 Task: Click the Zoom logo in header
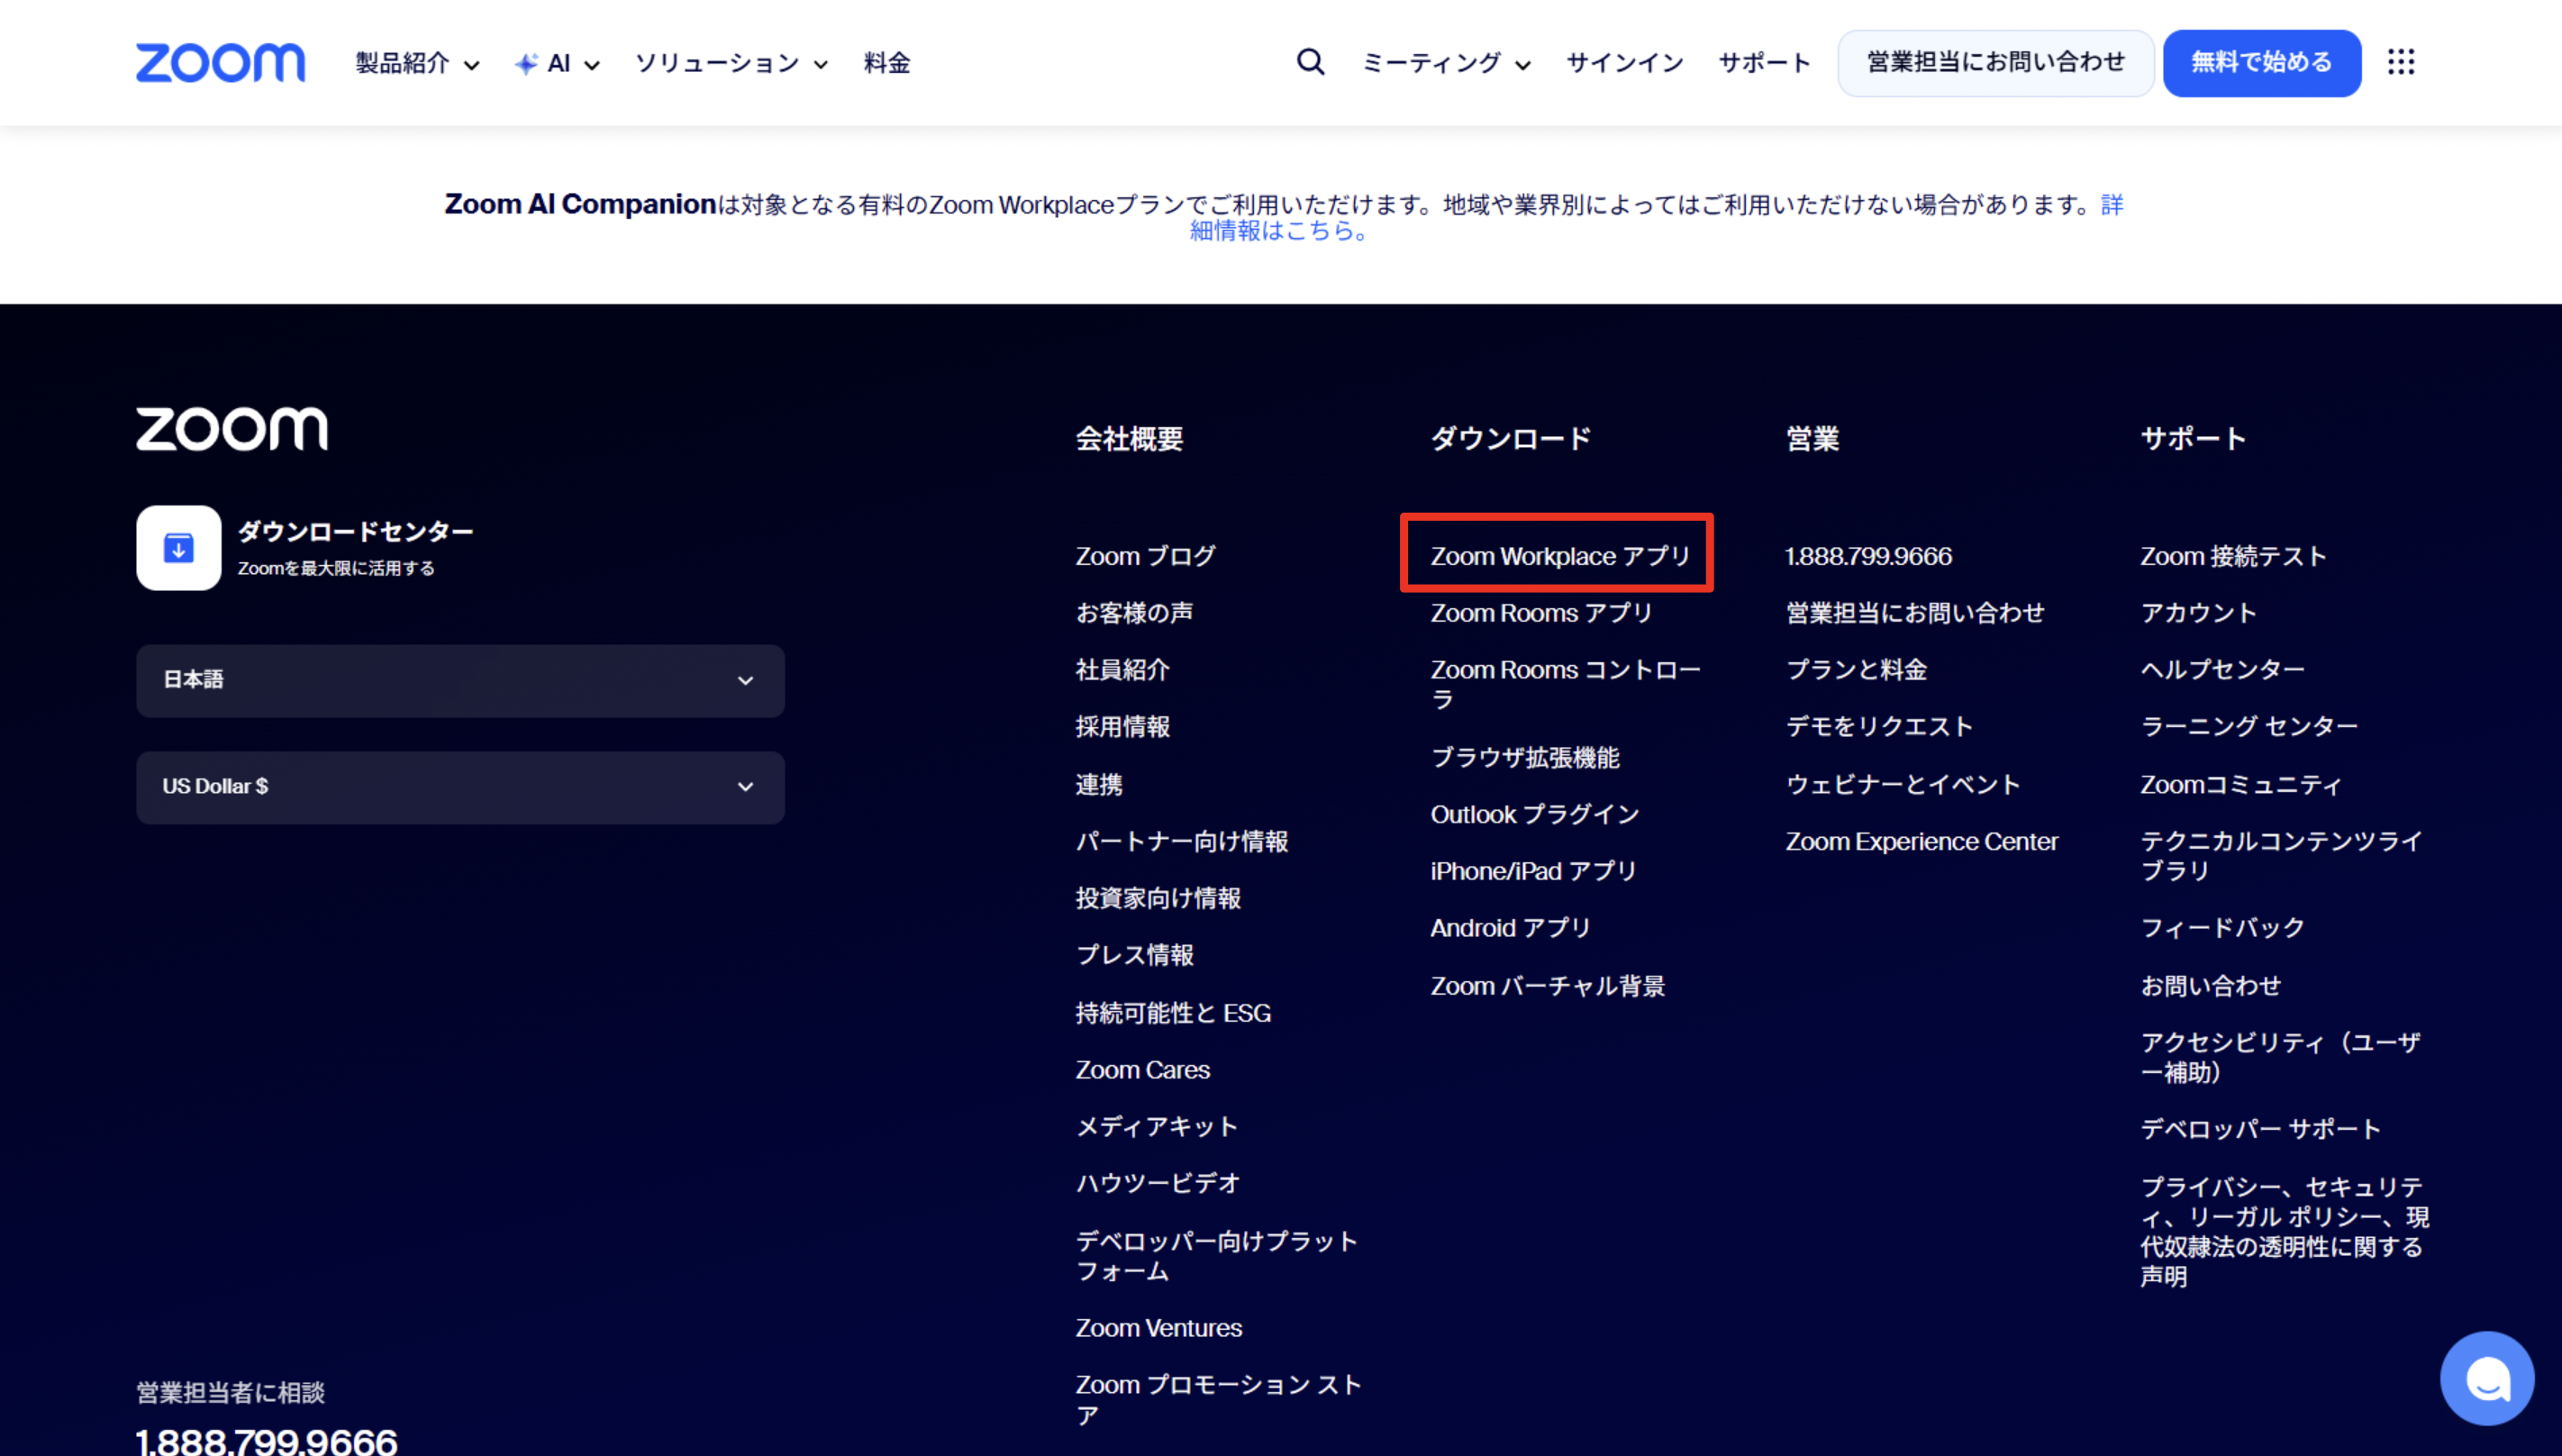[x=221, y=63]
